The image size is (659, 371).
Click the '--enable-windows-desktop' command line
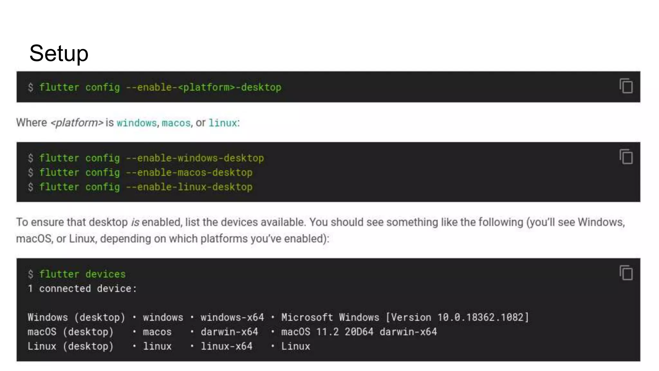146,158
